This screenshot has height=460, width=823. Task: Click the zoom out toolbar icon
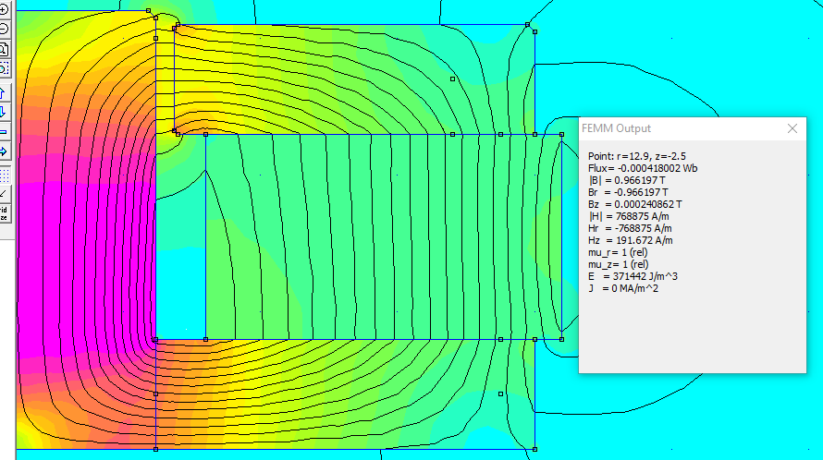4,29
